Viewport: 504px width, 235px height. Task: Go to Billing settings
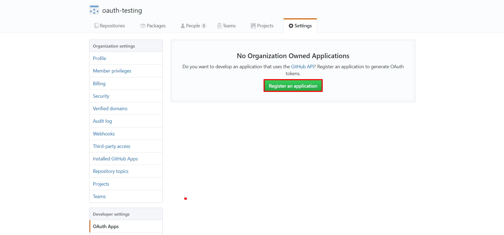click(x=126, y=83)
